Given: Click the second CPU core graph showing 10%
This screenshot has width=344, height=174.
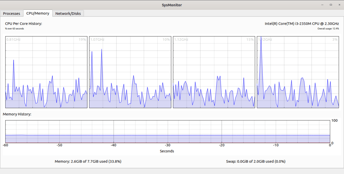Looking at the screenshot, I should 130,73.
